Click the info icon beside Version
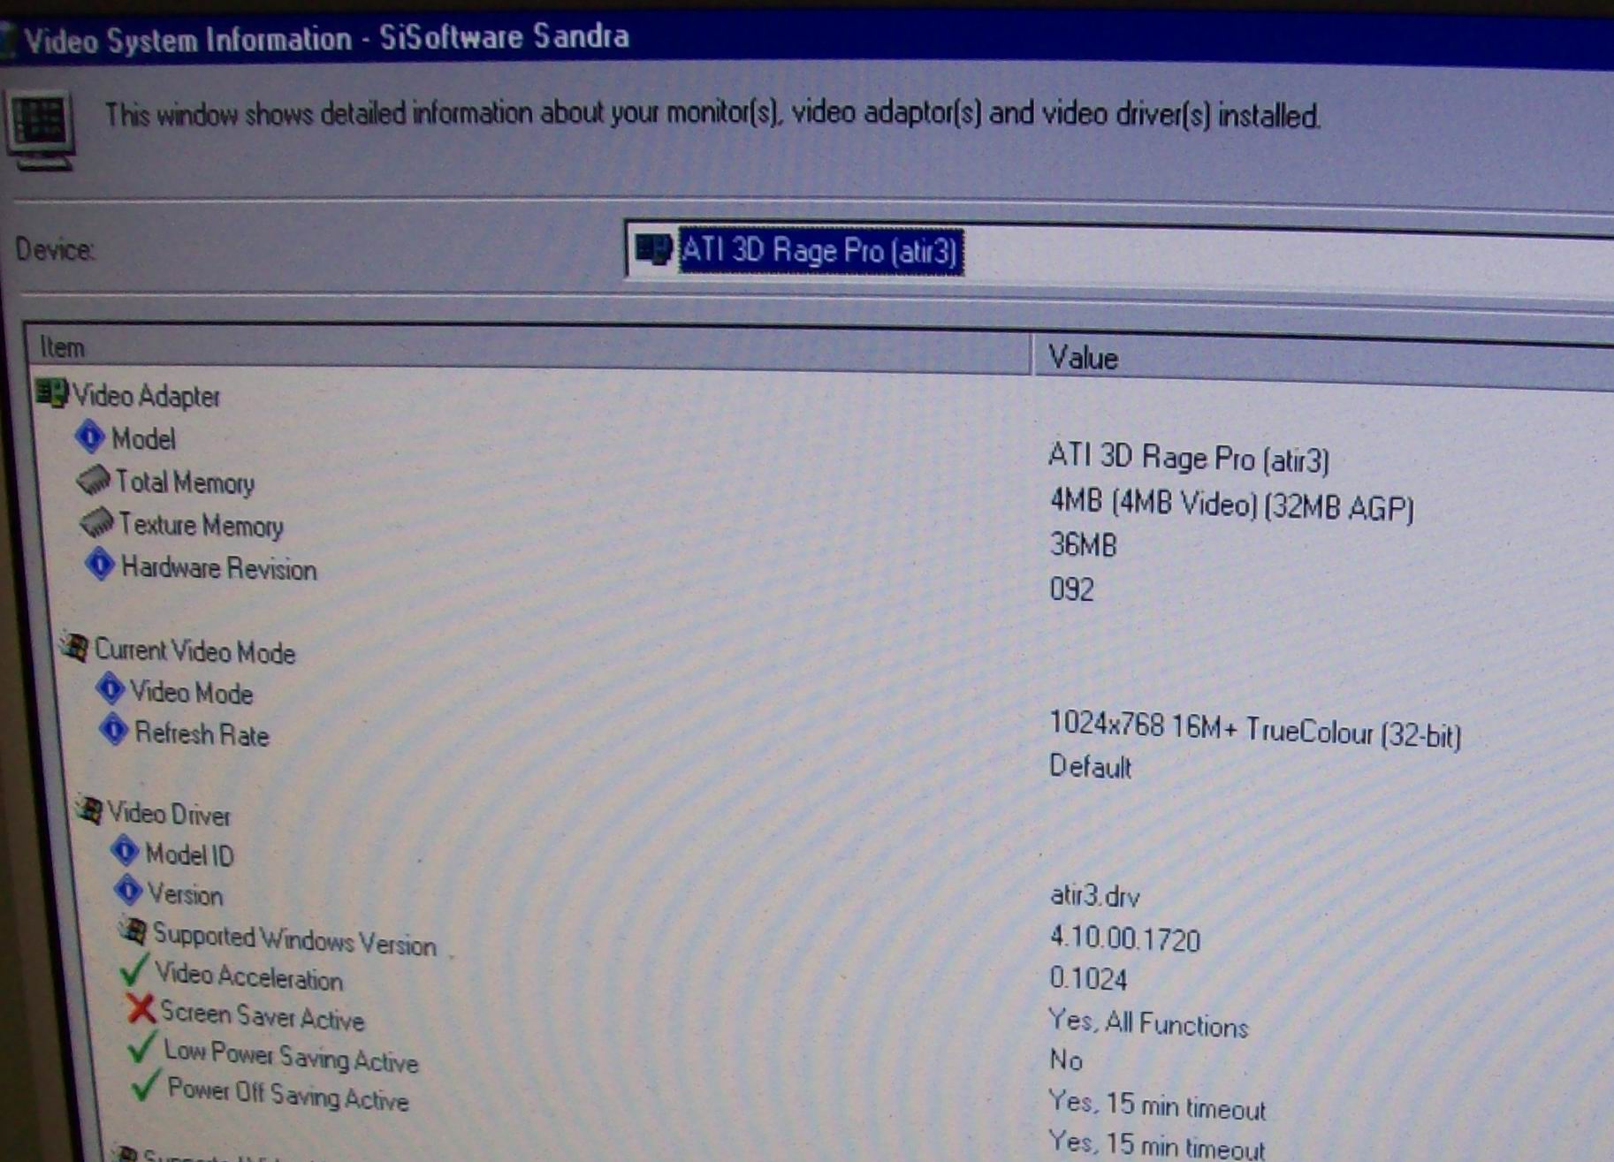 coord(128,891)
